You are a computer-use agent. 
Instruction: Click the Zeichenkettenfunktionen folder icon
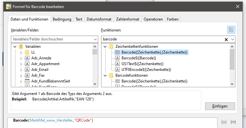click(111, 47)
